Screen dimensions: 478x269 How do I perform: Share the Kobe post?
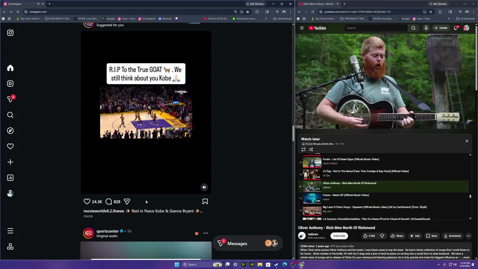(x=127, y=202)
